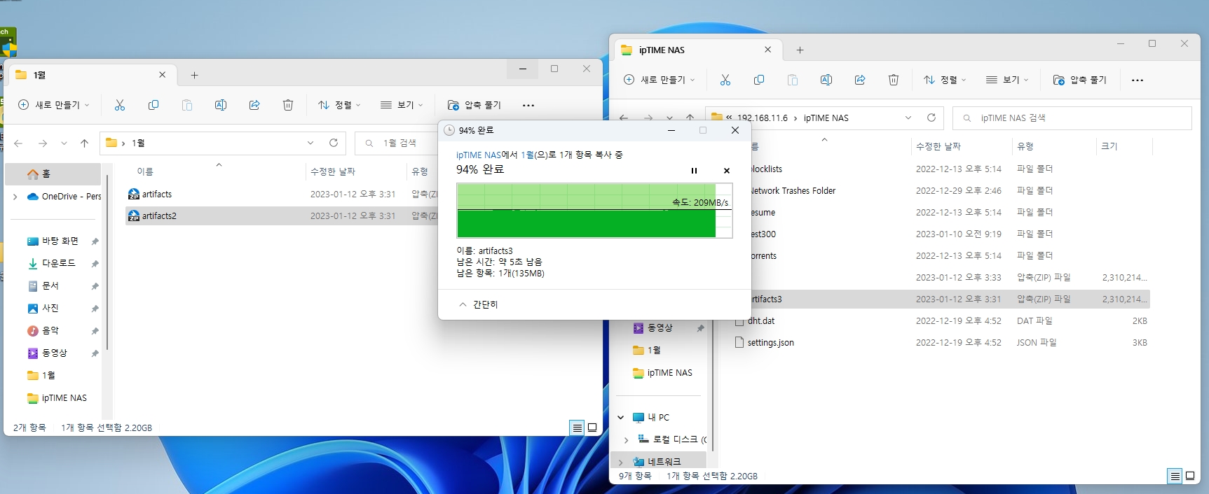Switch 1월 window to details view icon

point(577,428)
